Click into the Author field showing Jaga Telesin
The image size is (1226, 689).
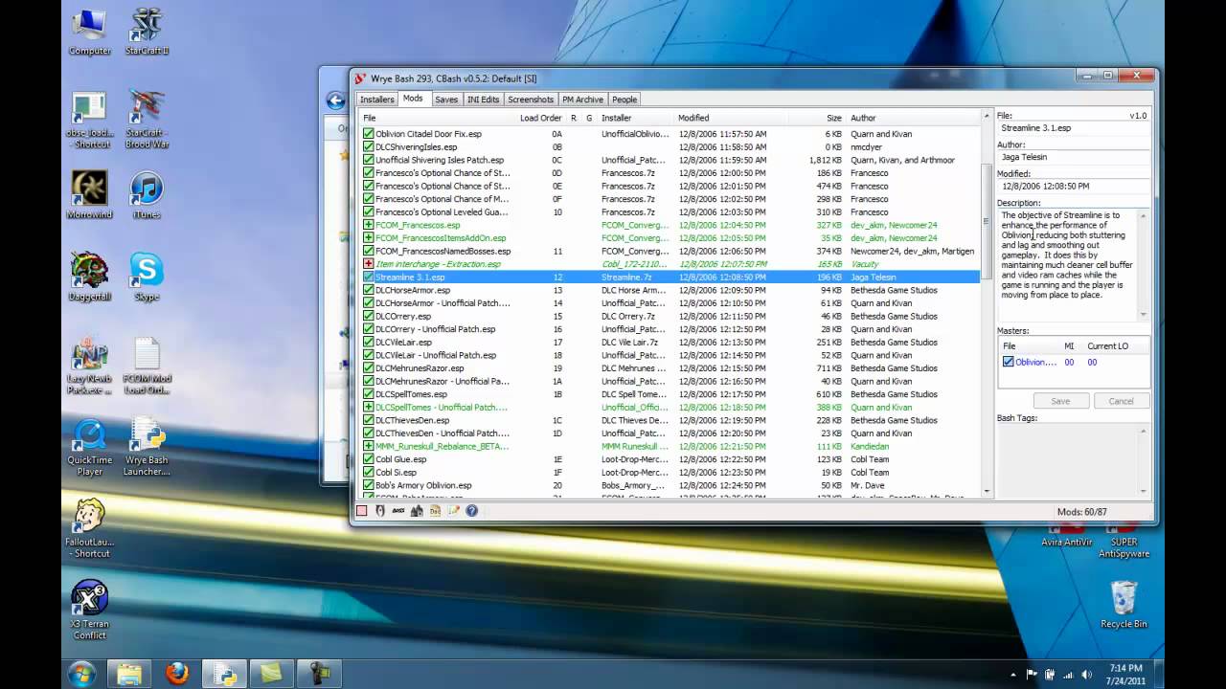(x=1073, y=157)
